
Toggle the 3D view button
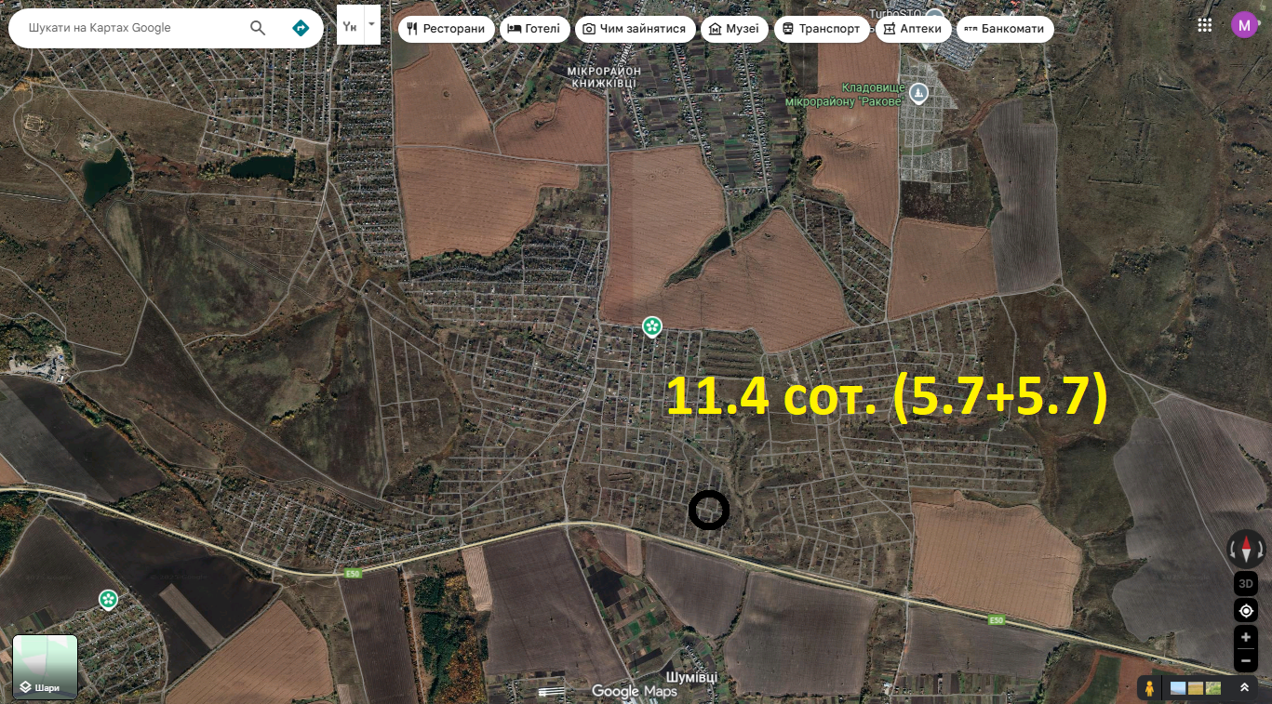1246,584
